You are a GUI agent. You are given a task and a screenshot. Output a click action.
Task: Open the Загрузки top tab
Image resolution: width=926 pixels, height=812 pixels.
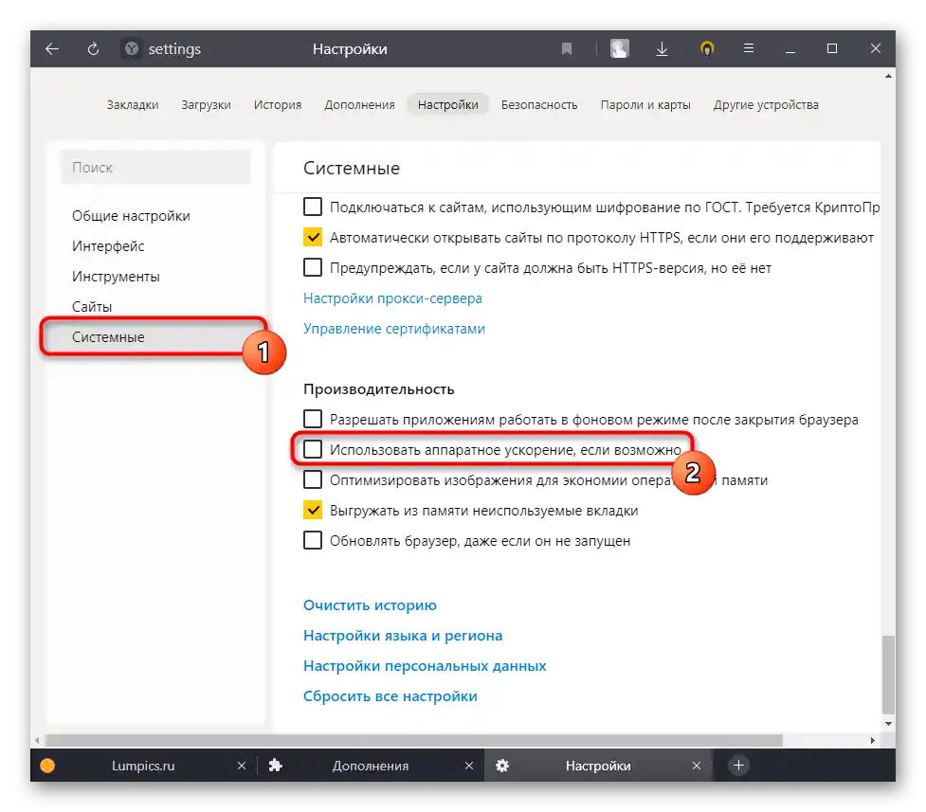pyautogui.click(x=206, y=104)
